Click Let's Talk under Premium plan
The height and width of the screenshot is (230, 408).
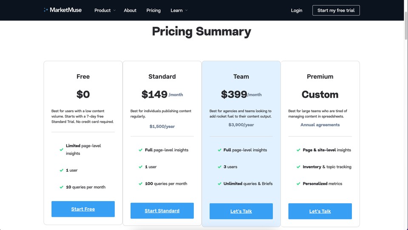click(320, 211)
